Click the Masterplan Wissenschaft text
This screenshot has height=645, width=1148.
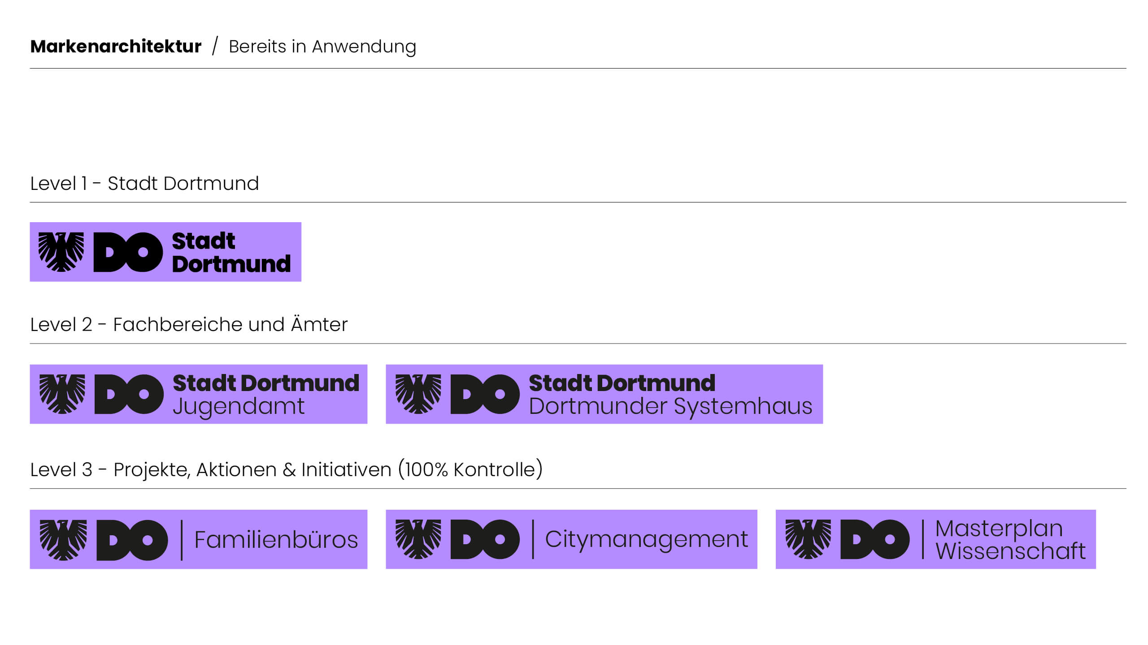(x=1010, y=539)
